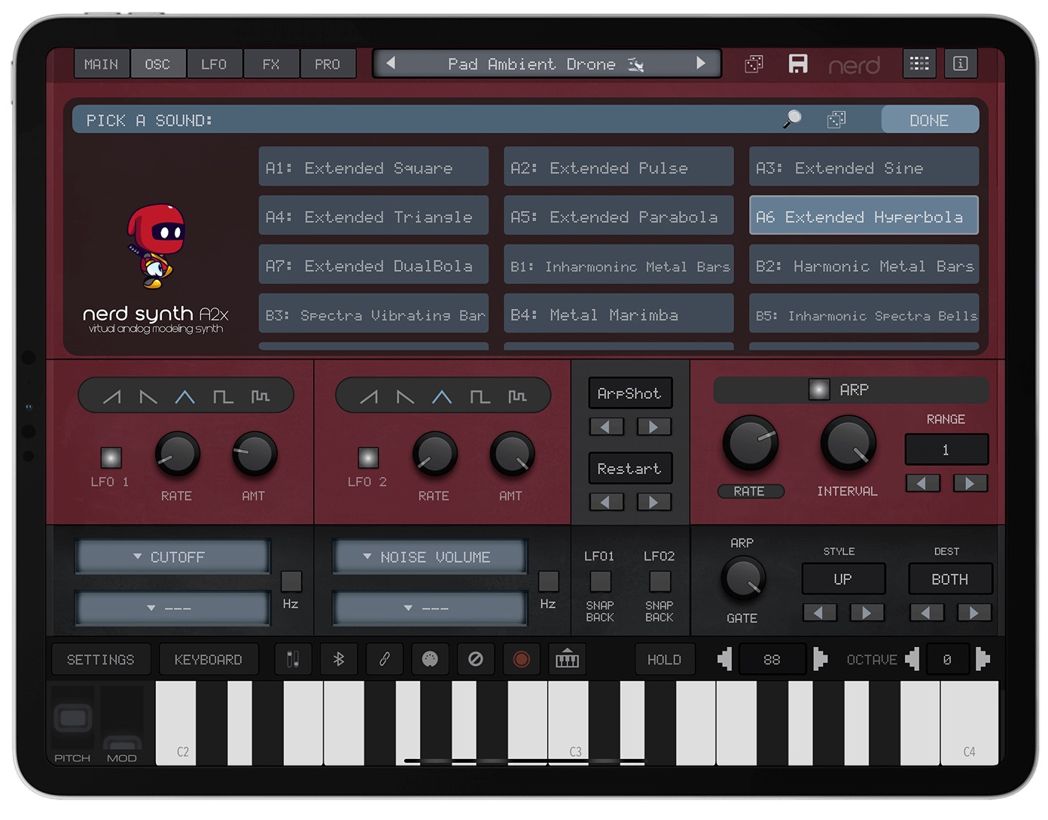This screenshot has width=1048, height=820.
Task: Select LFO 2 random step waveform
Action: tap(517, 396)
